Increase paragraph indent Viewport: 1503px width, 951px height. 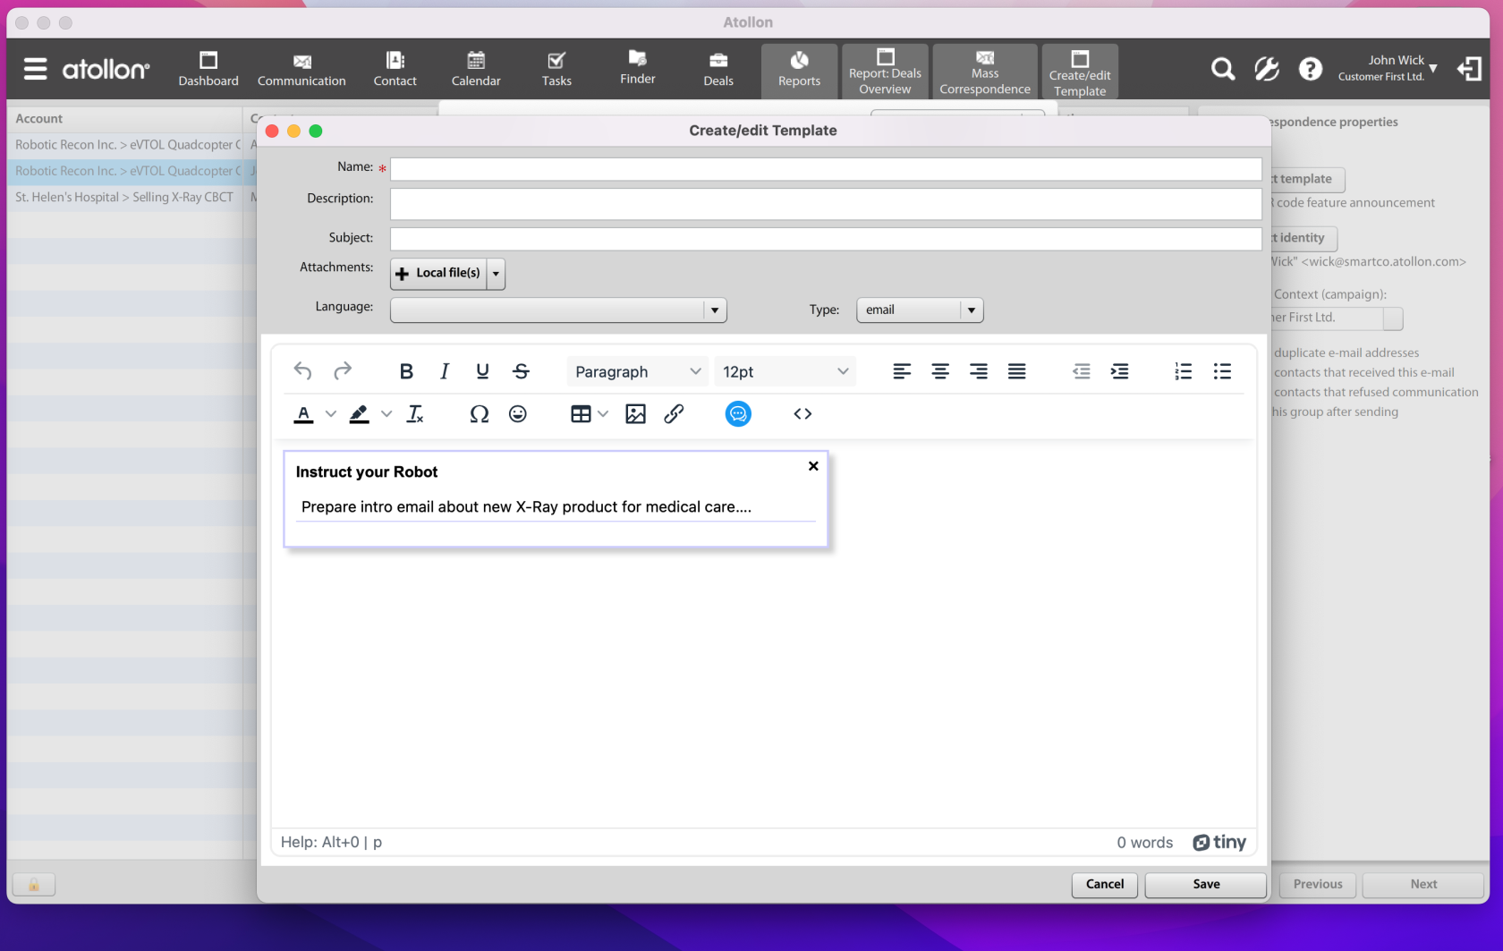click(x=1120, y=371)
